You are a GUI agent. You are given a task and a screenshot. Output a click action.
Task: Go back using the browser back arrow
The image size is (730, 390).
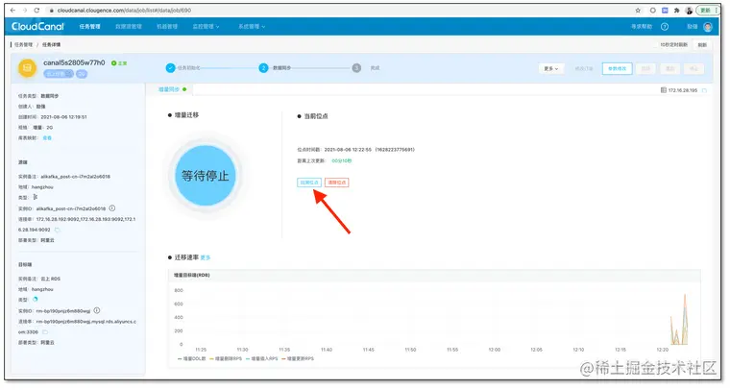(12, 11)
